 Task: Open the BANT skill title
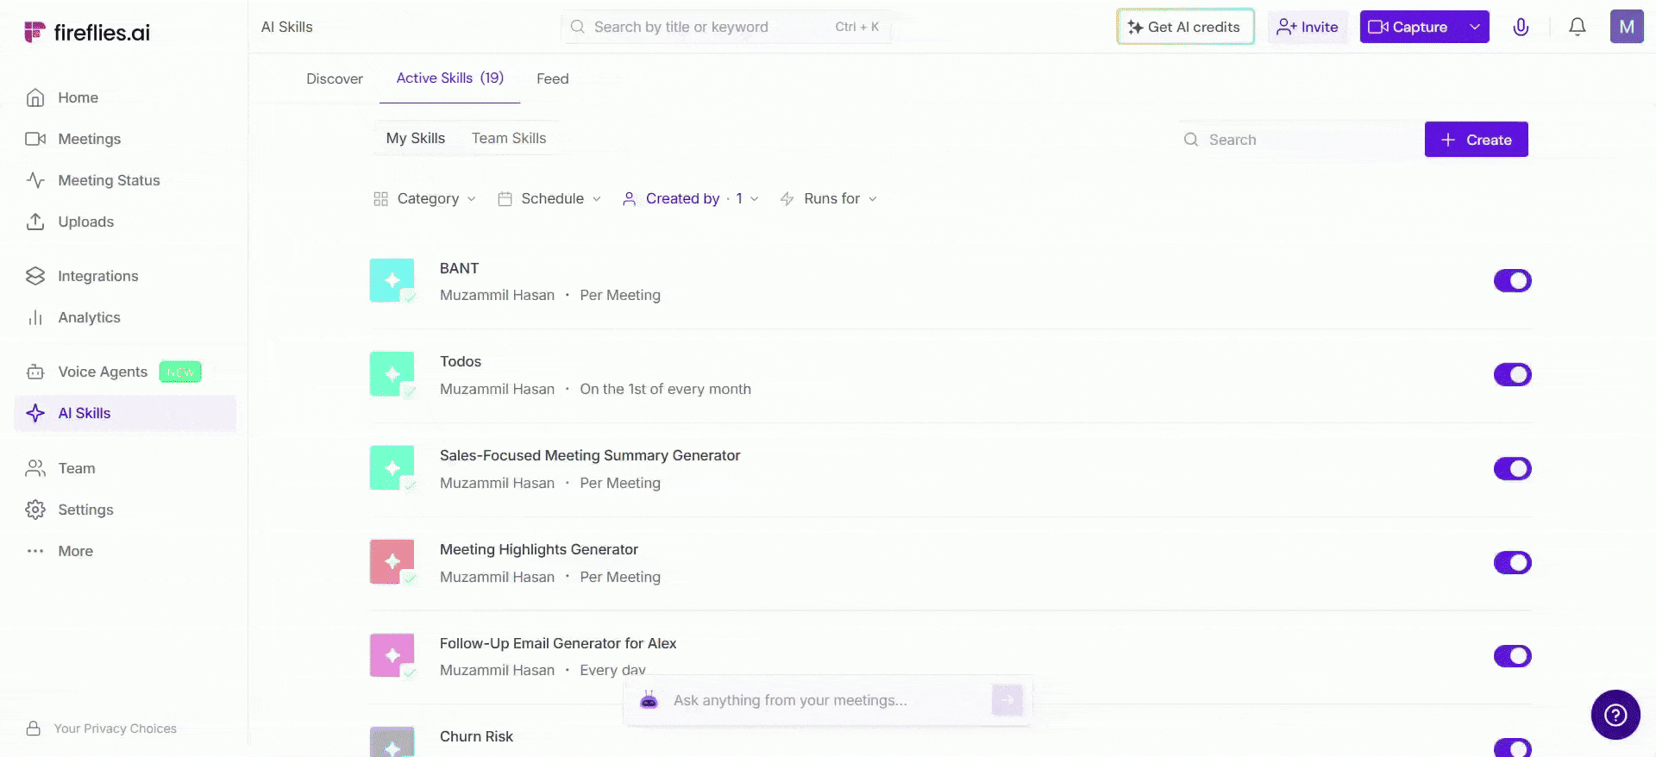tap(459, 268)
